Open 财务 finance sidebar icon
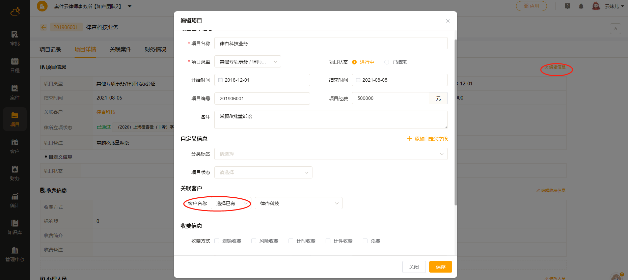The width and height of the screenshot is (628, 280). coord(15,173)
